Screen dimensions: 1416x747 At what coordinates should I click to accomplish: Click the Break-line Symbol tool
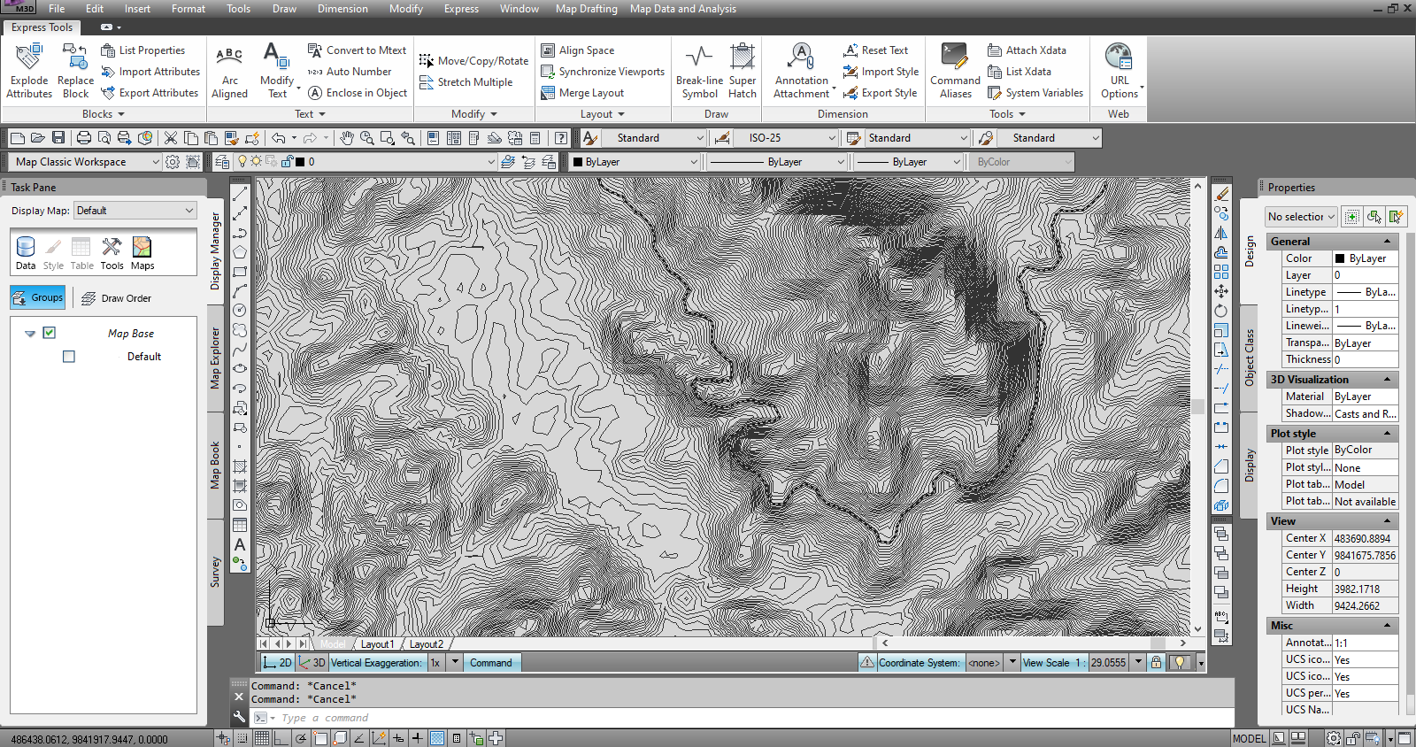(x=699, y=58)
